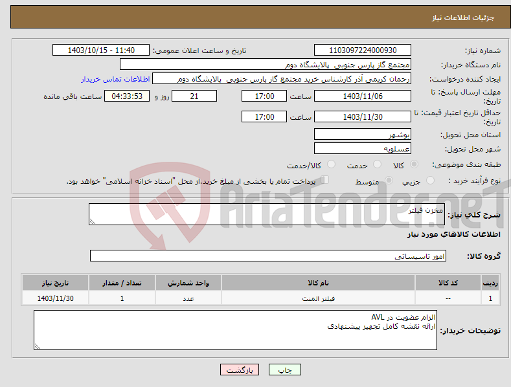511x387 pixels.
Task: Click the نام کالا column header
Action: 319,283
